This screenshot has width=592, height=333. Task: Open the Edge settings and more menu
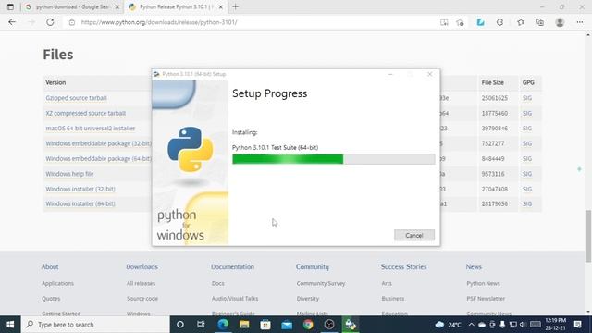580,22
